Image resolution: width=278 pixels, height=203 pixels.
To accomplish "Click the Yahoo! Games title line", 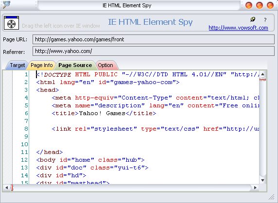I will pyautogui.click(x=104, y=113).
